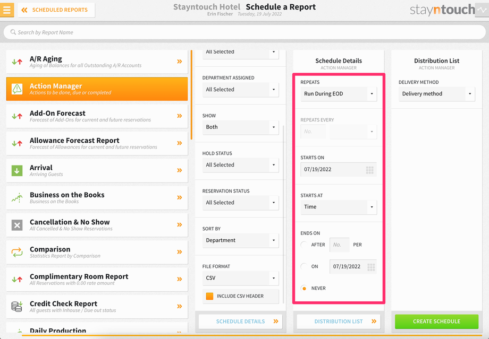Screen dimensions: 489x339
Task: Focus the Search by Report Name field
Action: click(244, 32)
